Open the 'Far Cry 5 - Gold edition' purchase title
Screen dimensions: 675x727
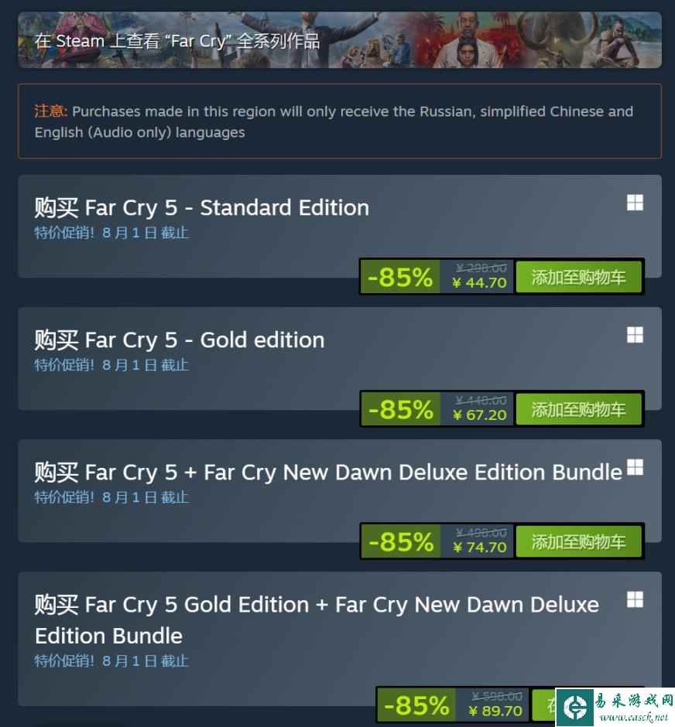[179, 340]
